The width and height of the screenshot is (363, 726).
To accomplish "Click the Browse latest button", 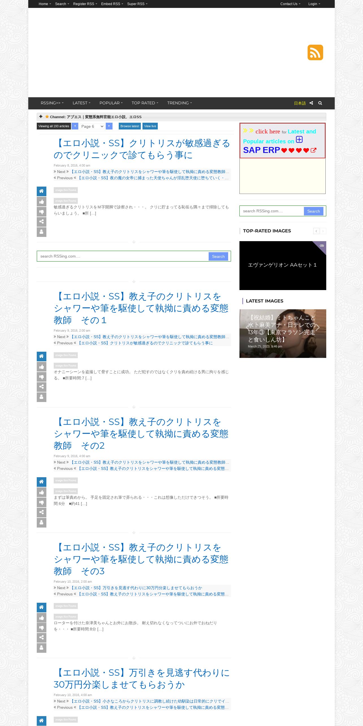I will click(130, 126).
